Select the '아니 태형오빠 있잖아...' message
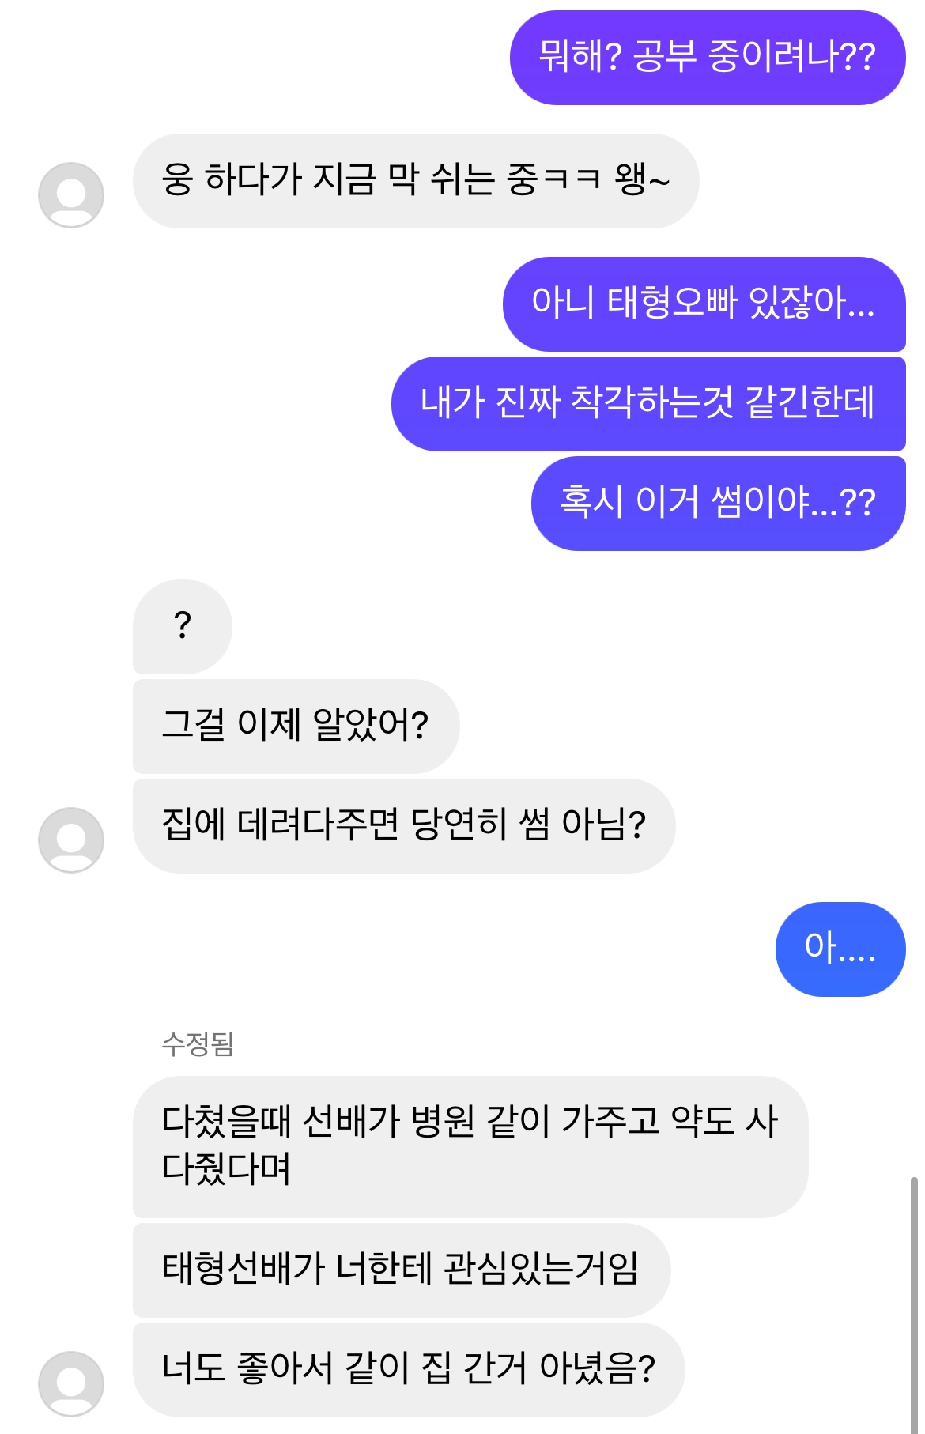 (704, 304)
